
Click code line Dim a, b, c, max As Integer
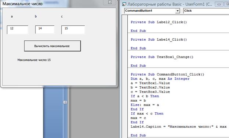coord(160,79)
